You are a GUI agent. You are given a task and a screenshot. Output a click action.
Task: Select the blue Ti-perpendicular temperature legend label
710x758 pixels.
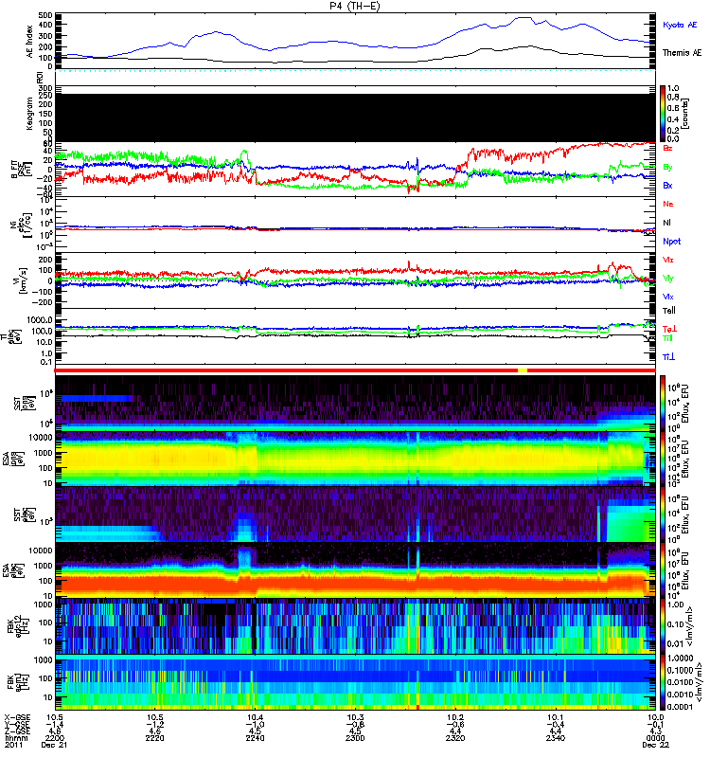[668, 357]
